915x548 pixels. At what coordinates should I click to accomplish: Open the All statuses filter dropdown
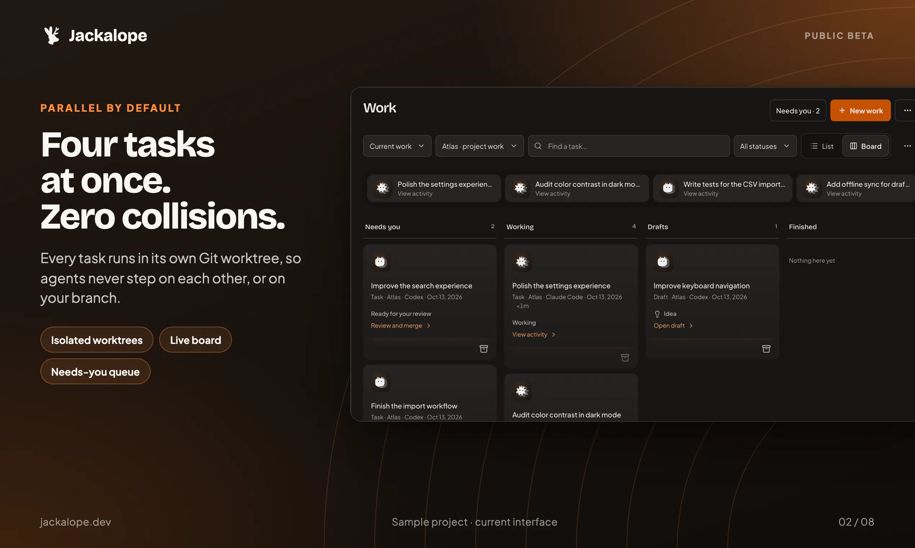(x=765, y=146)
